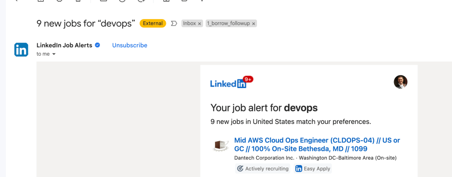The height and width of the screenshot is (177, 452).
Task: Click the blue verified badge beside sender
Action: [97, 45]
